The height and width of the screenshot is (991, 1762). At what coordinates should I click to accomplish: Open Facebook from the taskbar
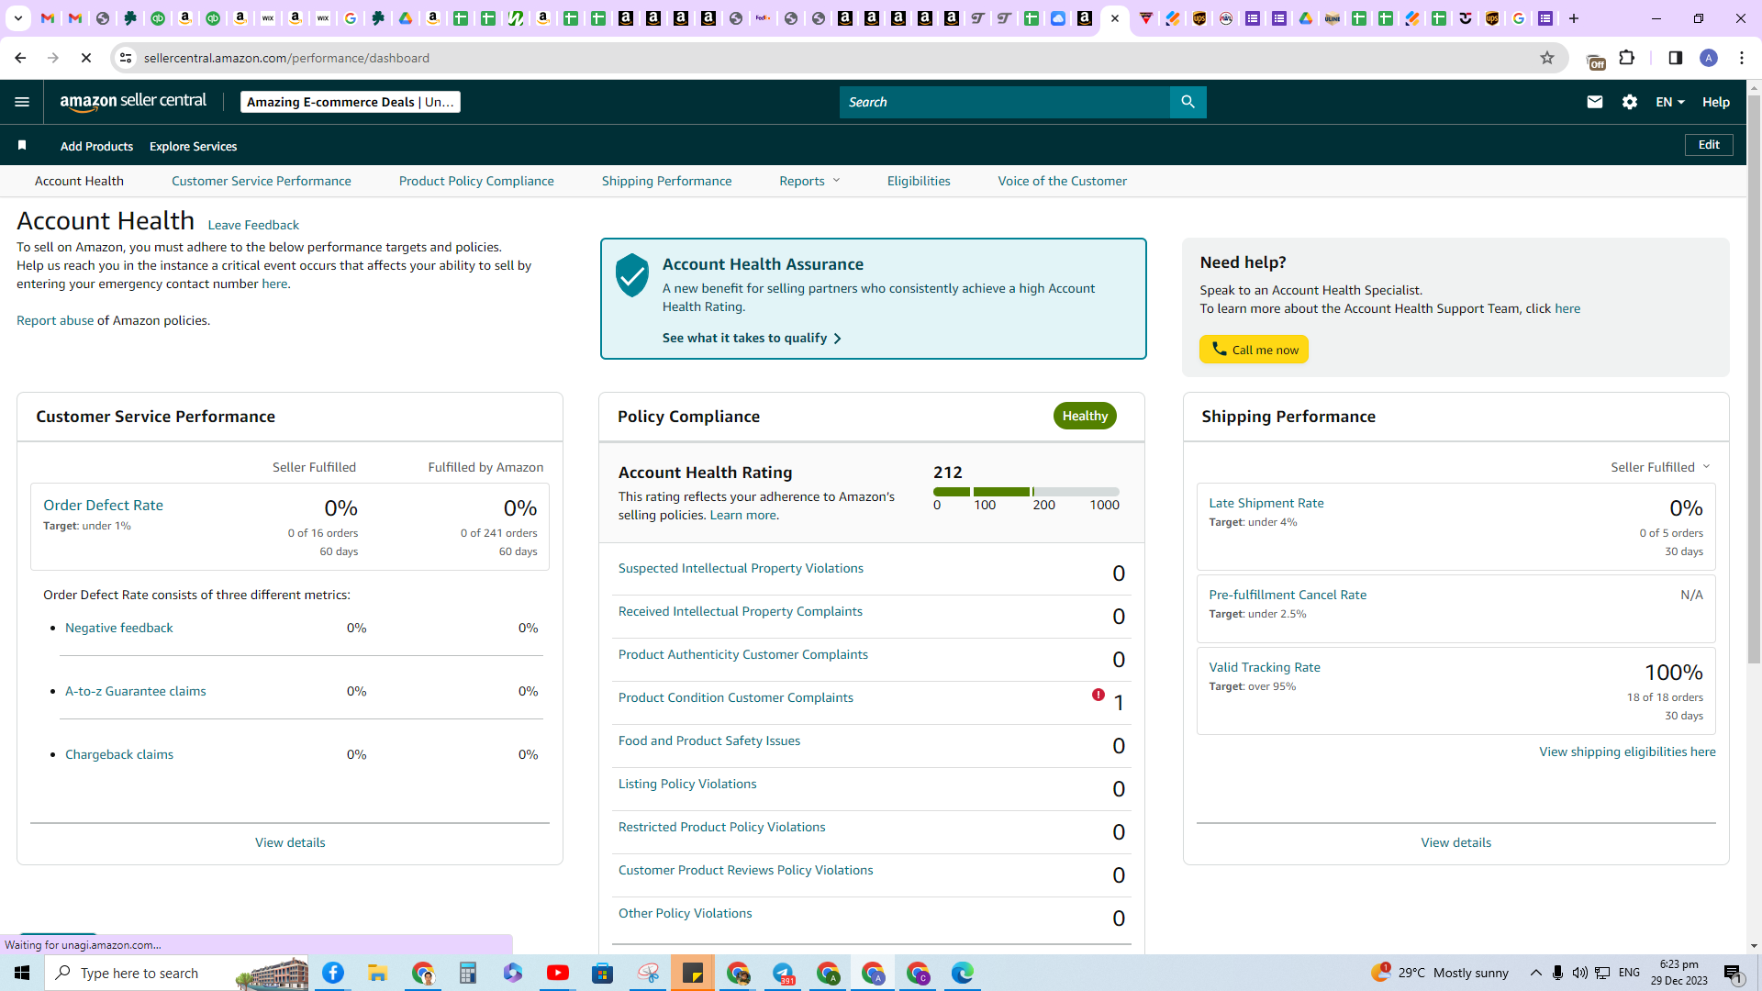pos(333,973)
